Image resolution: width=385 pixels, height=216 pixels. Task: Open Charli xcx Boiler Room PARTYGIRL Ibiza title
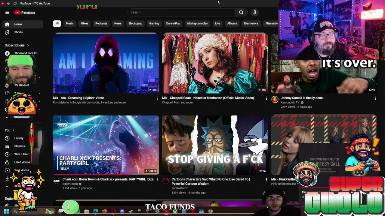[x=108, y=179]
